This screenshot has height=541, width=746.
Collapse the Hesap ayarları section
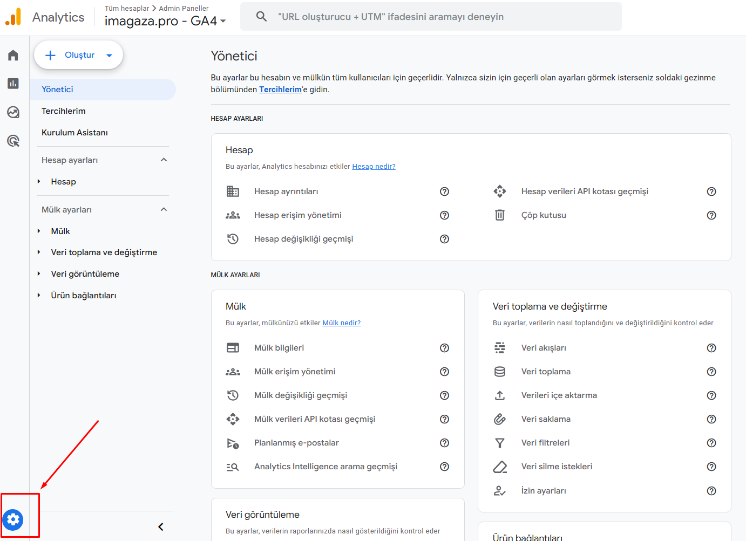tap(164, 160)
